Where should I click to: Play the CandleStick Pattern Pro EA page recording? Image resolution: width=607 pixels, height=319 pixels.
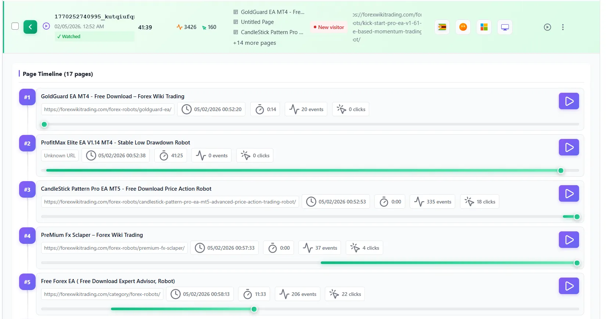[x=569, y=194]
